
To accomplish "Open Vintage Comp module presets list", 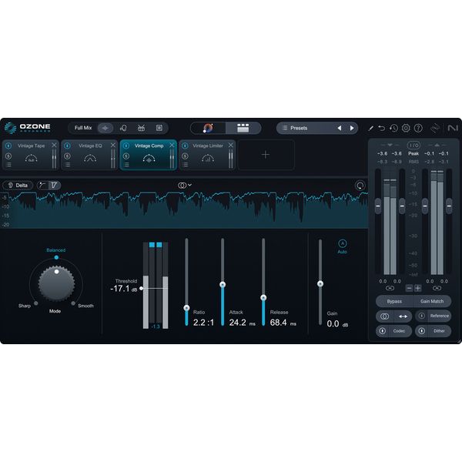I will (126, 165).
